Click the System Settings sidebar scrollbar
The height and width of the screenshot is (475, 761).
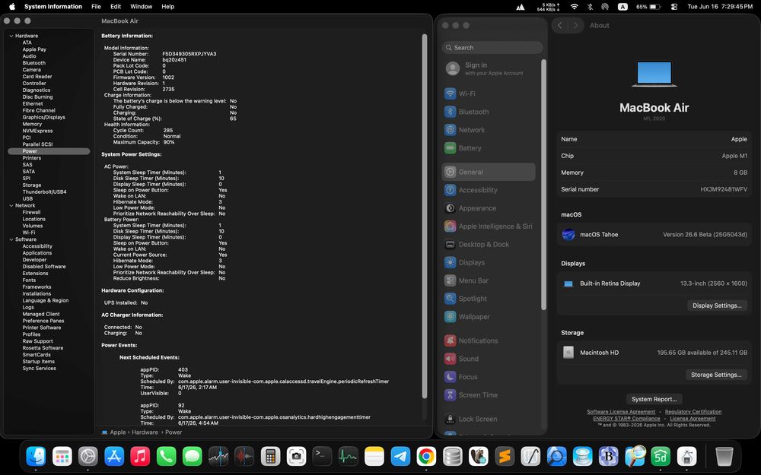[x=543, y=184]
